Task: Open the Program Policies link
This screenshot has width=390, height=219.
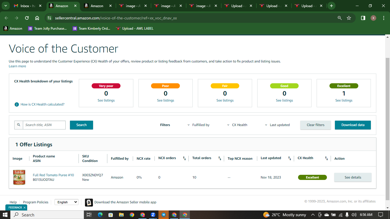Action: point(36,202)
